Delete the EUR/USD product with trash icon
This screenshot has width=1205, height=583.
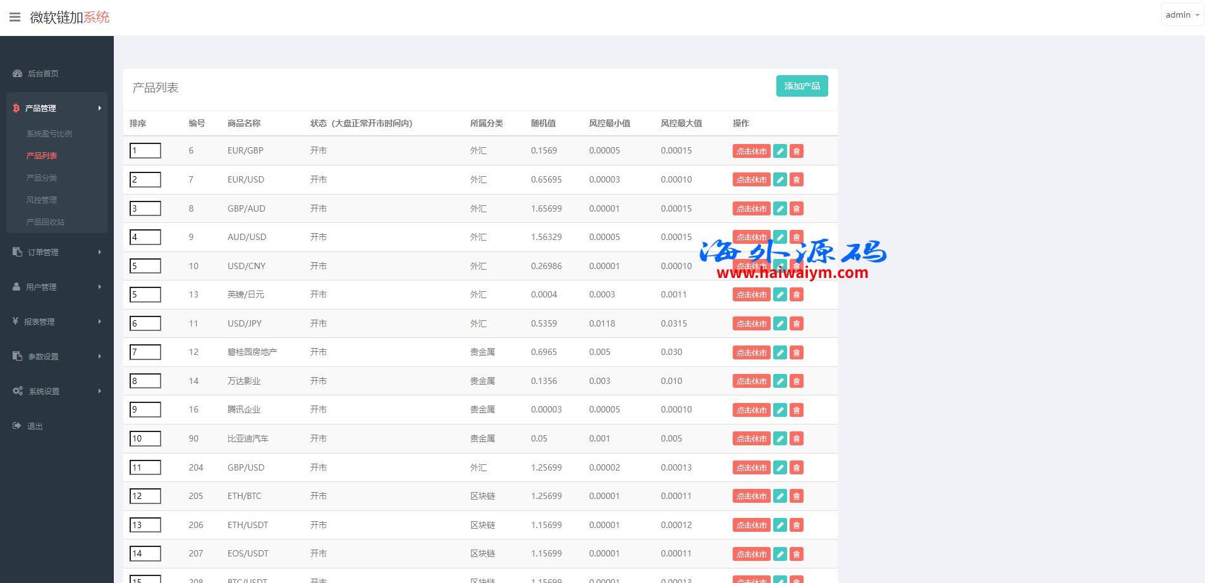pos(797,180)
